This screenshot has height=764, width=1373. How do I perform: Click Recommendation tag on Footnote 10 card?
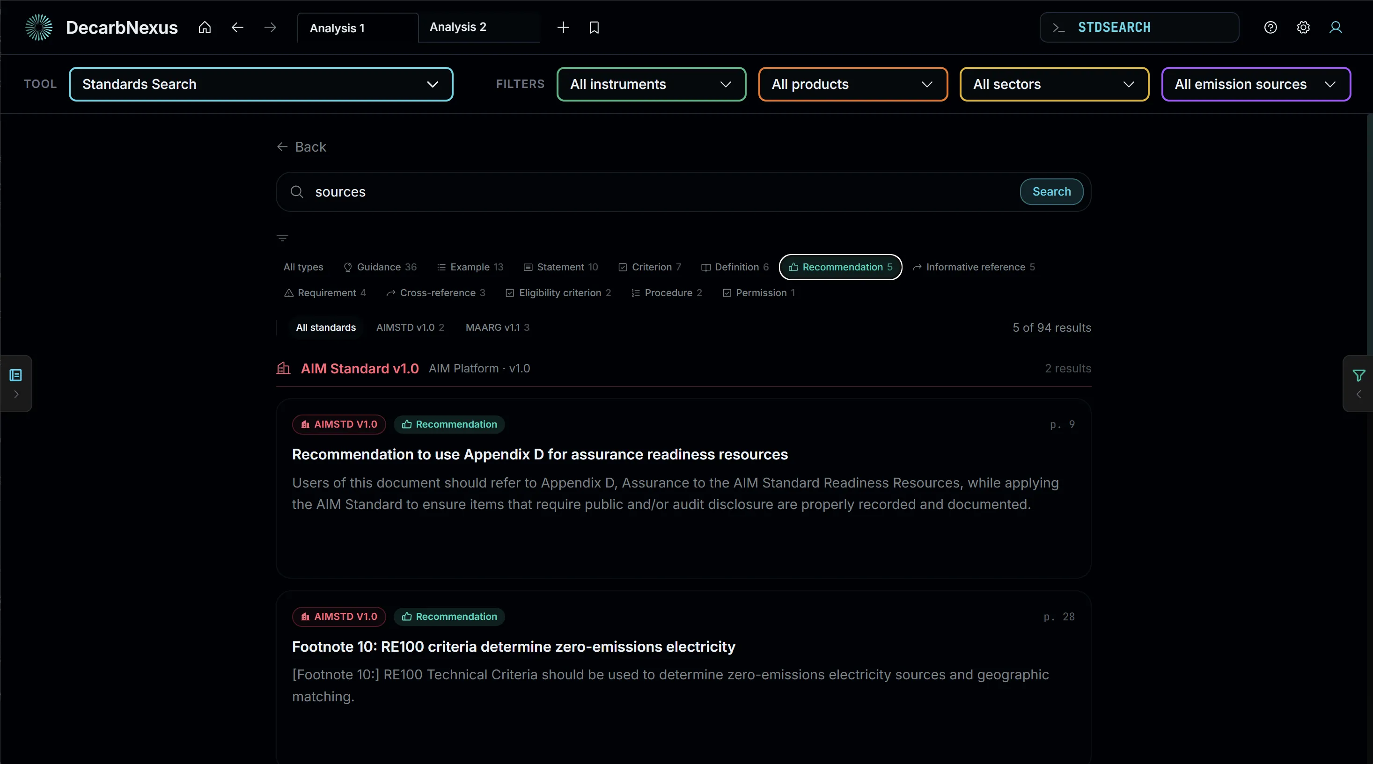pyautogui.click(x=449, y=617)
